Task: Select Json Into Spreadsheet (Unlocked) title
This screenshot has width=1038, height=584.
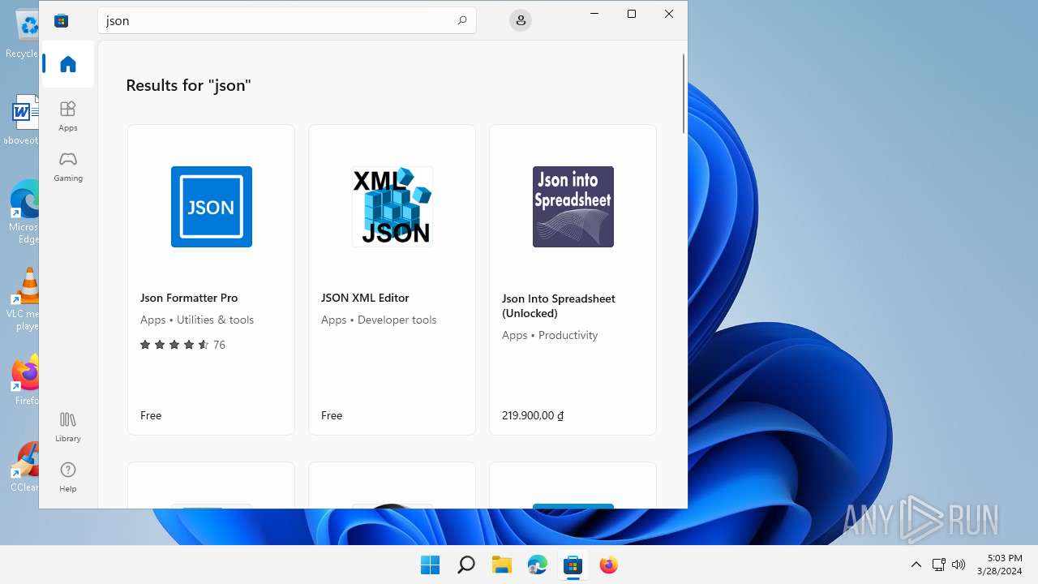Action: 559,306
